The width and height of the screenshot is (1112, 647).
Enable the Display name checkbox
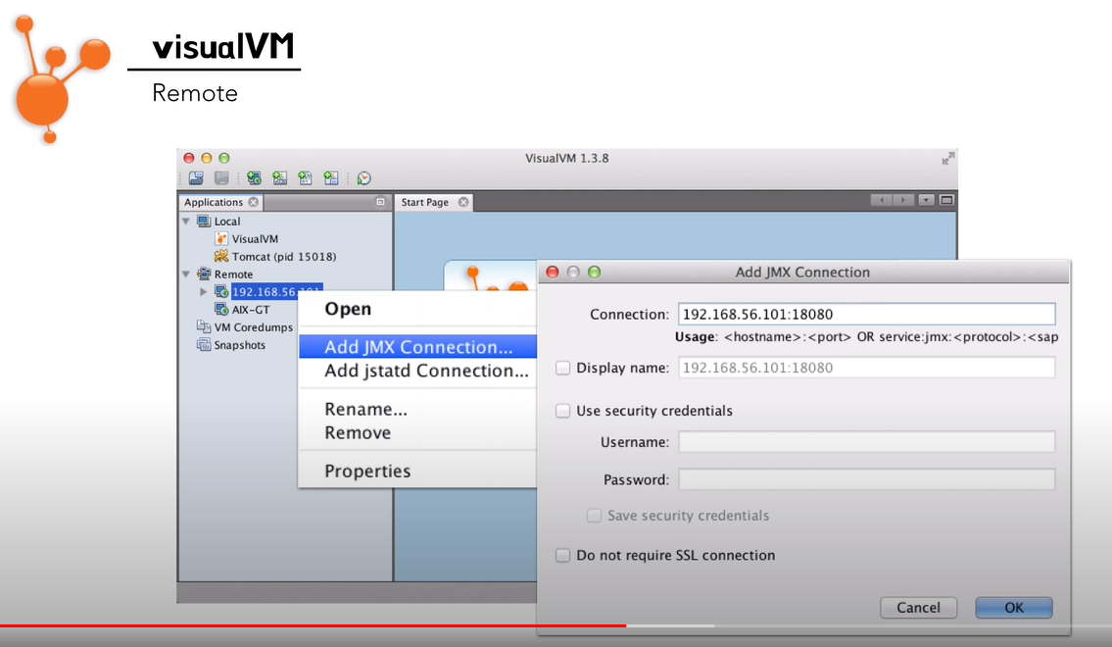(x=563, y=368)
